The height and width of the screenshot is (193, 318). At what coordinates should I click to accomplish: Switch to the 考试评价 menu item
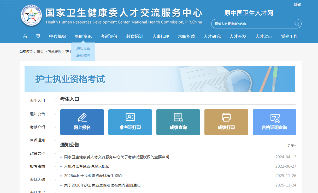pyautogui.click(x=109, y=37)
